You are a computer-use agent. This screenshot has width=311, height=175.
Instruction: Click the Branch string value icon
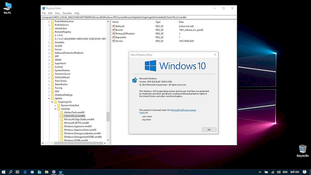[x=114, y=30]
